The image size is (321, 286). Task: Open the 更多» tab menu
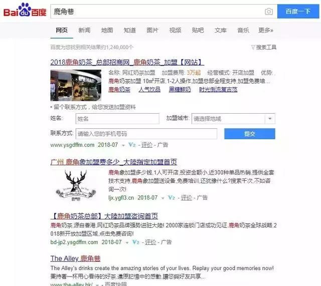pyautogui.click(x=266, y=30)
